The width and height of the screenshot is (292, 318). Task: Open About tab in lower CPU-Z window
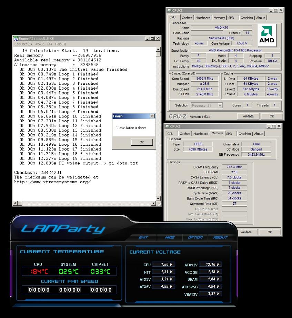(x=258, y=134)
